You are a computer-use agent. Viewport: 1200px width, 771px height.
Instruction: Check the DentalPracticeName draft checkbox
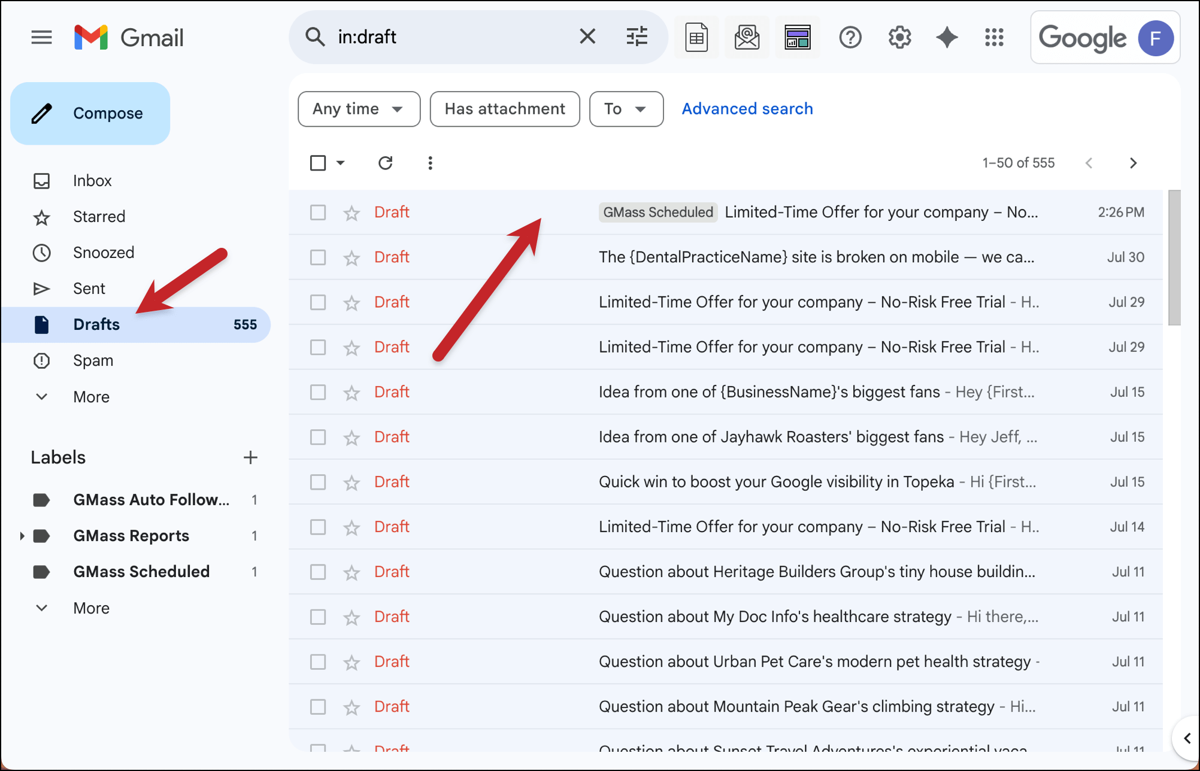[318, 257]
